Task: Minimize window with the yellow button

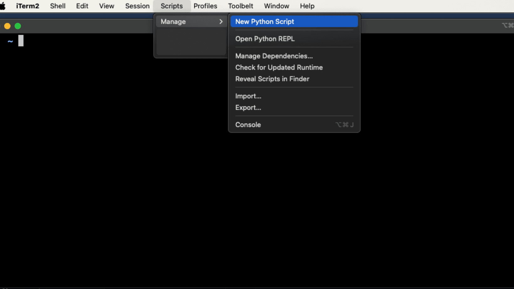Action: 8,26
